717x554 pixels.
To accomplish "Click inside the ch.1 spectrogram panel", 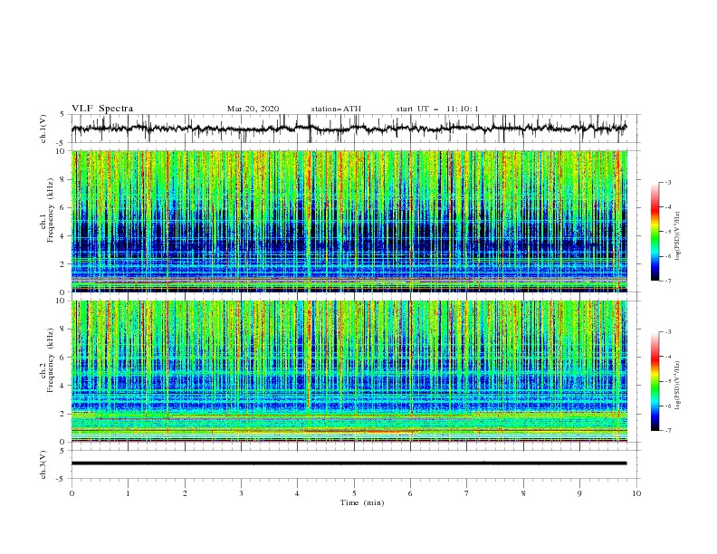I will point(349,221).
